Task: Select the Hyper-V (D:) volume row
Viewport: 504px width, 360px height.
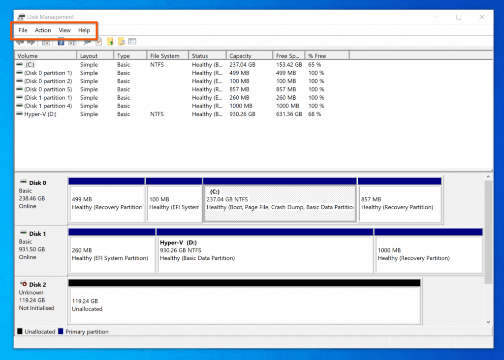Action: click(x=182, y=114)
